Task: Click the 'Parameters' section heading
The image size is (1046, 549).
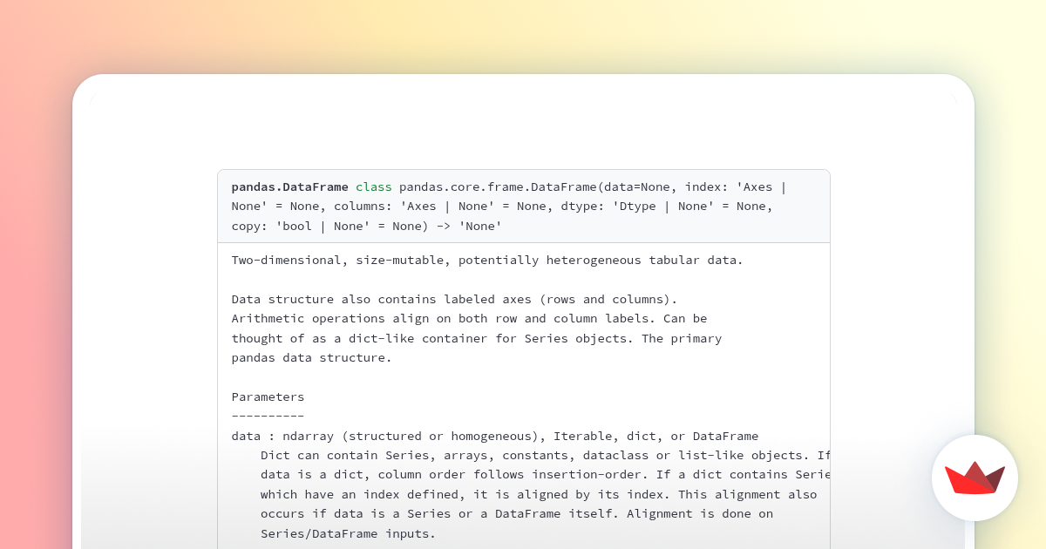Action: [x=268, y=396]
